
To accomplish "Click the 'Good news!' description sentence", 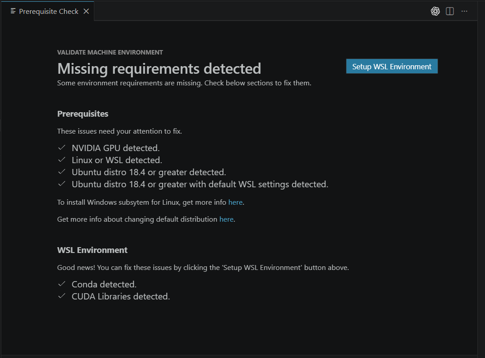I will coord(203,267).
